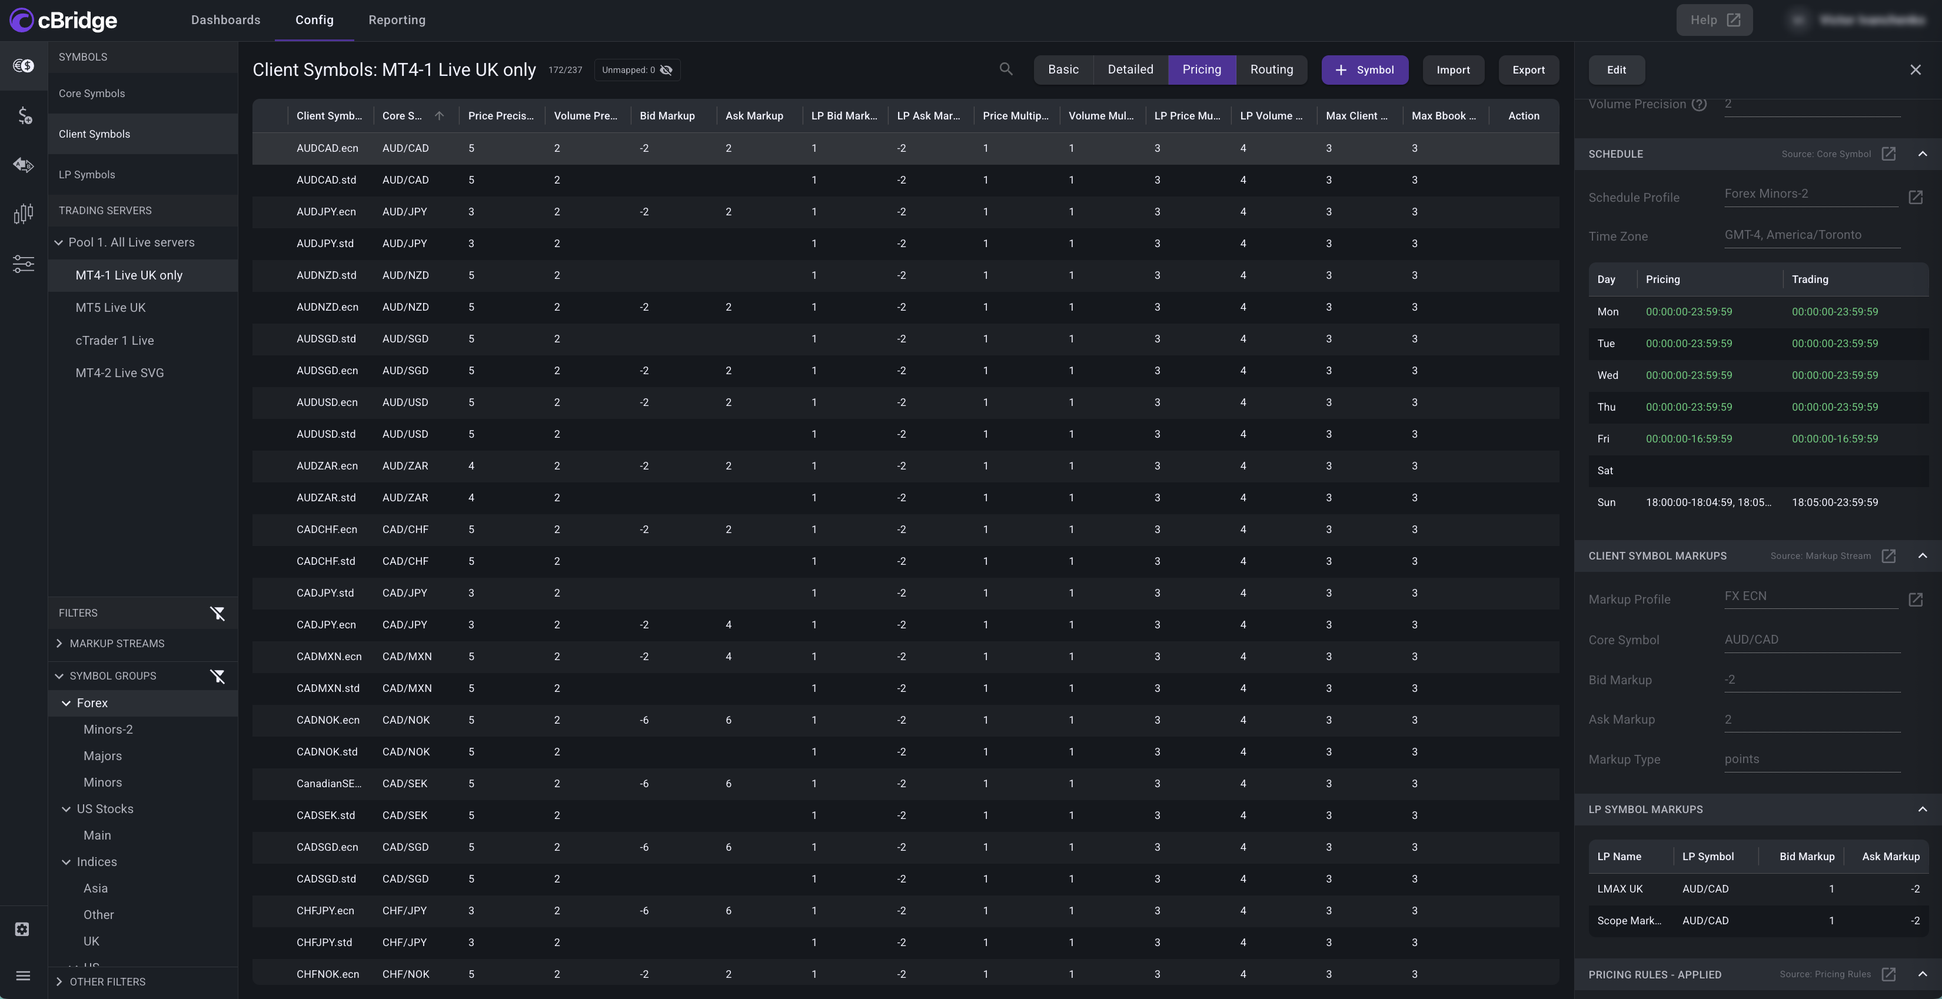Click the sort arrow on Core Symbol column
Screen dimensions: 1942x999
click(x=440, y=116)
